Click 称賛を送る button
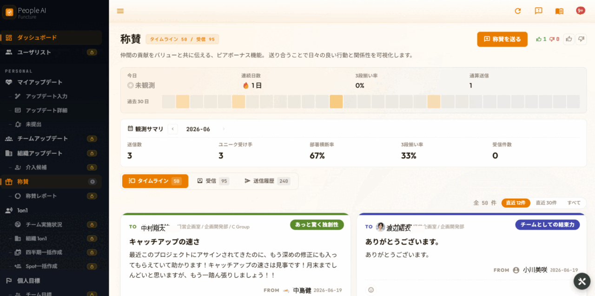This screenshot has height=296, width=595. (502, 39)
